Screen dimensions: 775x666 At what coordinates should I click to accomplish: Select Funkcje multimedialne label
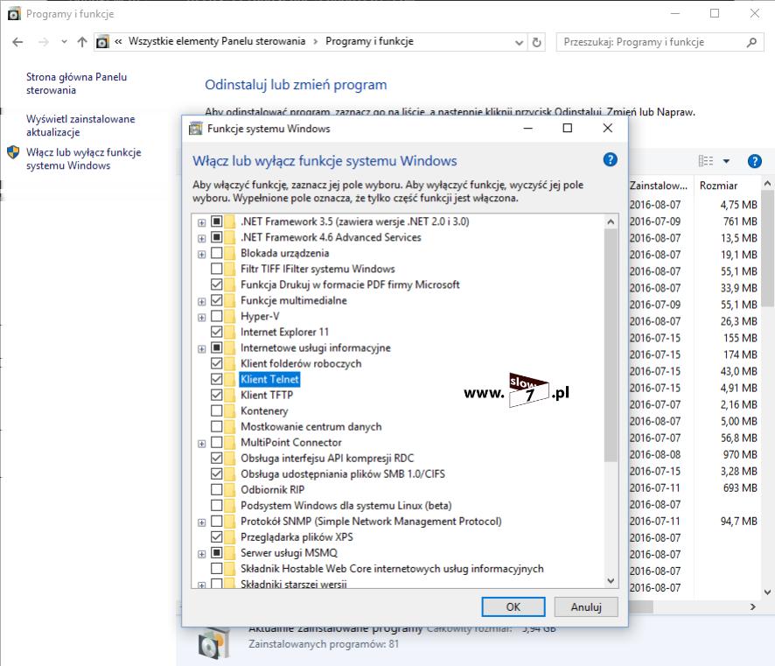[x=294, y=300]
